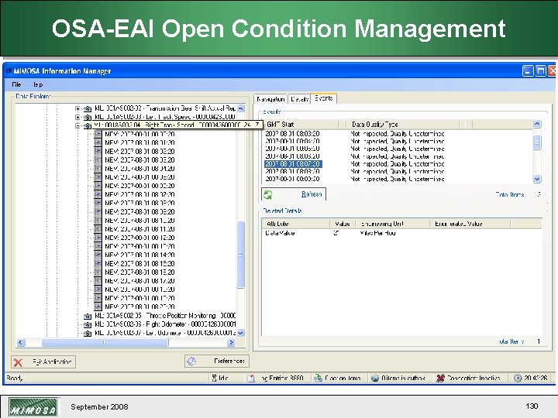Click the icon of the MEV 08:08:20 tree node
This screenshot has height=418, width=558.
point(98,203)
